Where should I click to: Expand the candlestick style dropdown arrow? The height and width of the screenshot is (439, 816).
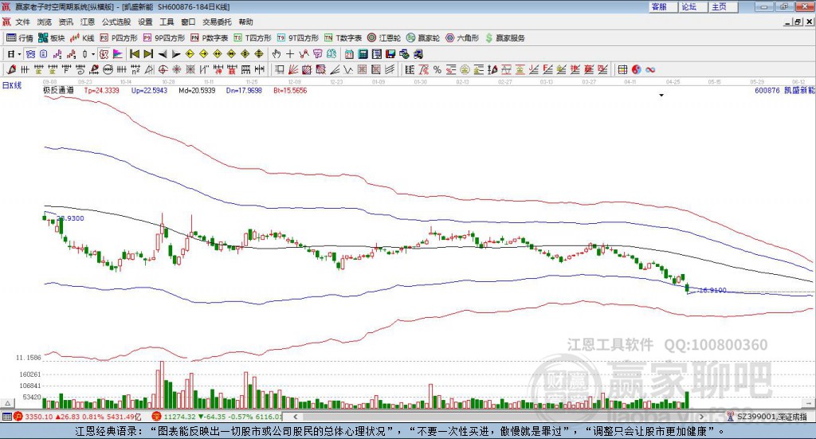coord(93,54)
